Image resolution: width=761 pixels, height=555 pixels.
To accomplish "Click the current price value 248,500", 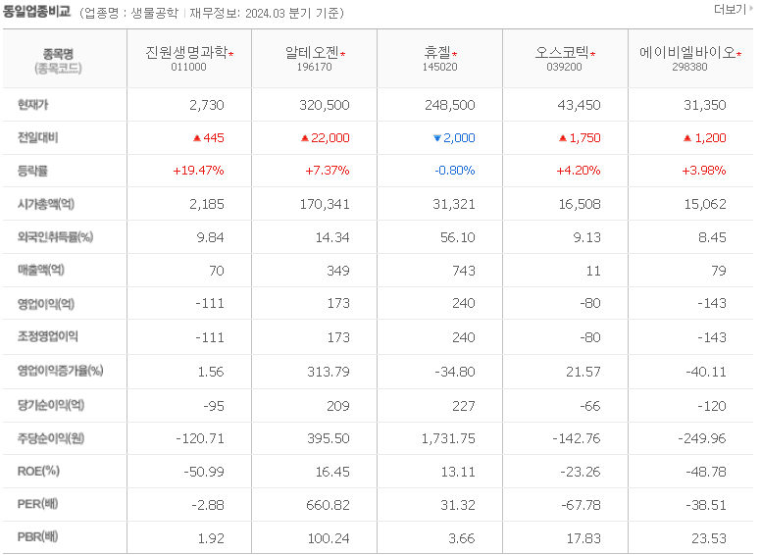I will pyautogui.click(x=450, y=105).
